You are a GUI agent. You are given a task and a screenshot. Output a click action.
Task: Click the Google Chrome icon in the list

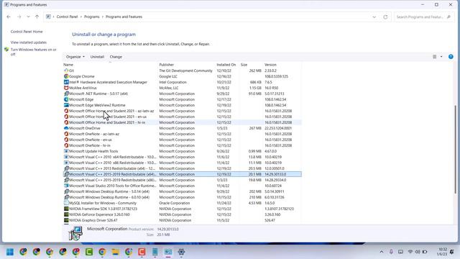coord(66,76)
